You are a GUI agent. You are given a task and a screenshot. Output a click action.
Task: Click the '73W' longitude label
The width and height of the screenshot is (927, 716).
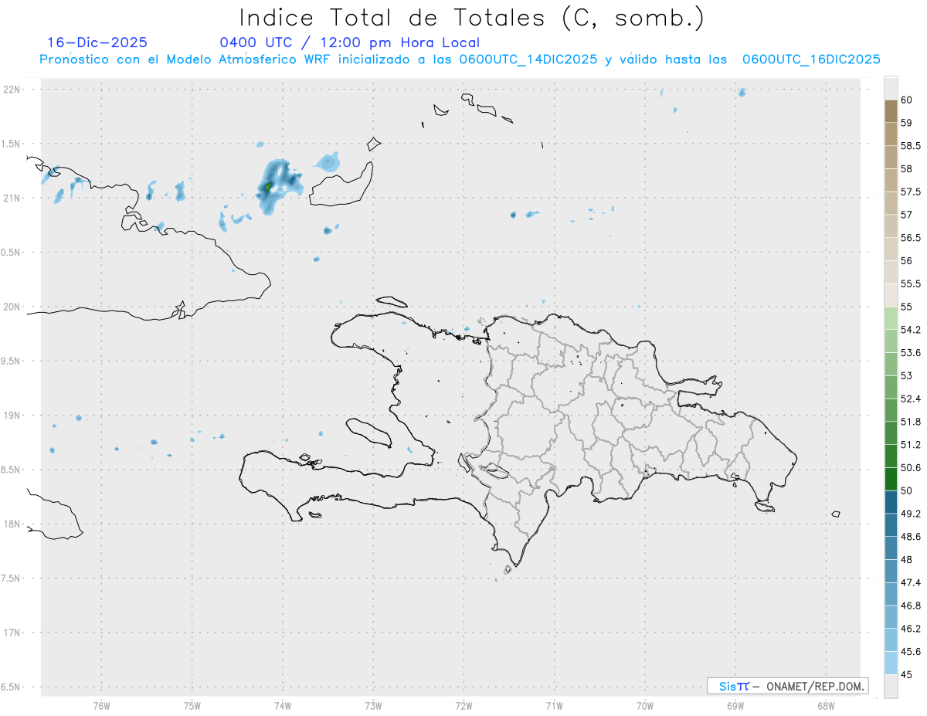(373, 705)
